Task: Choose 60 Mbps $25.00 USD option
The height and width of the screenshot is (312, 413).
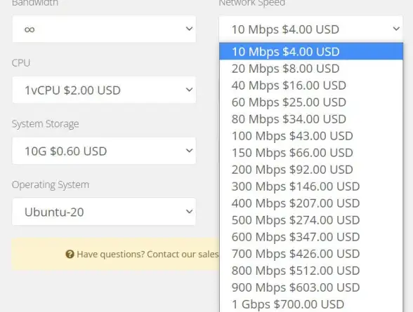Action: click(x=311, y=102)
